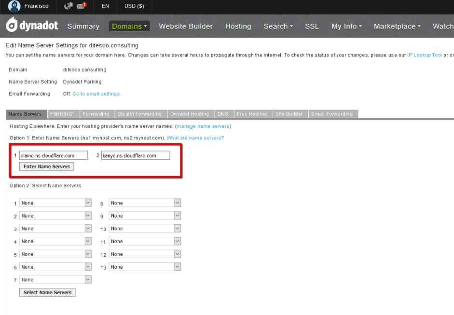Follow the manage name servers link
454x315 pixels.
(x=203, y=126)
